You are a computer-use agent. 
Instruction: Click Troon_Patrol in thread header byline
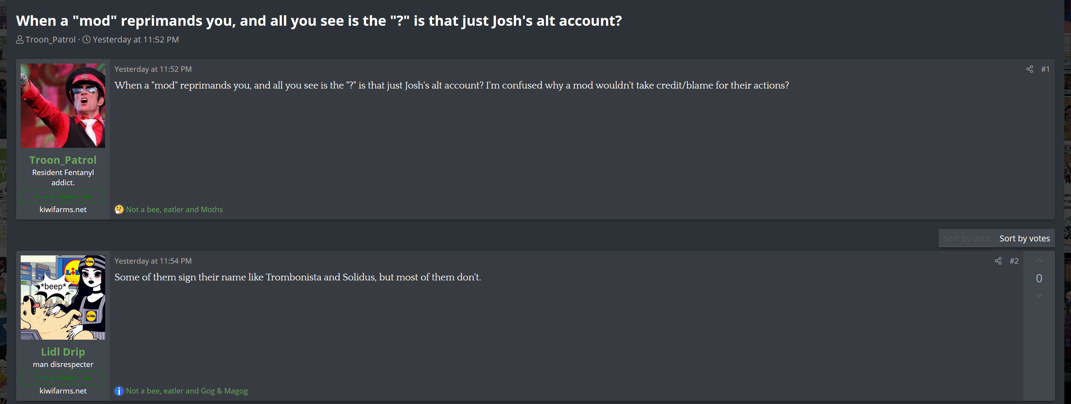click(50, 40)
